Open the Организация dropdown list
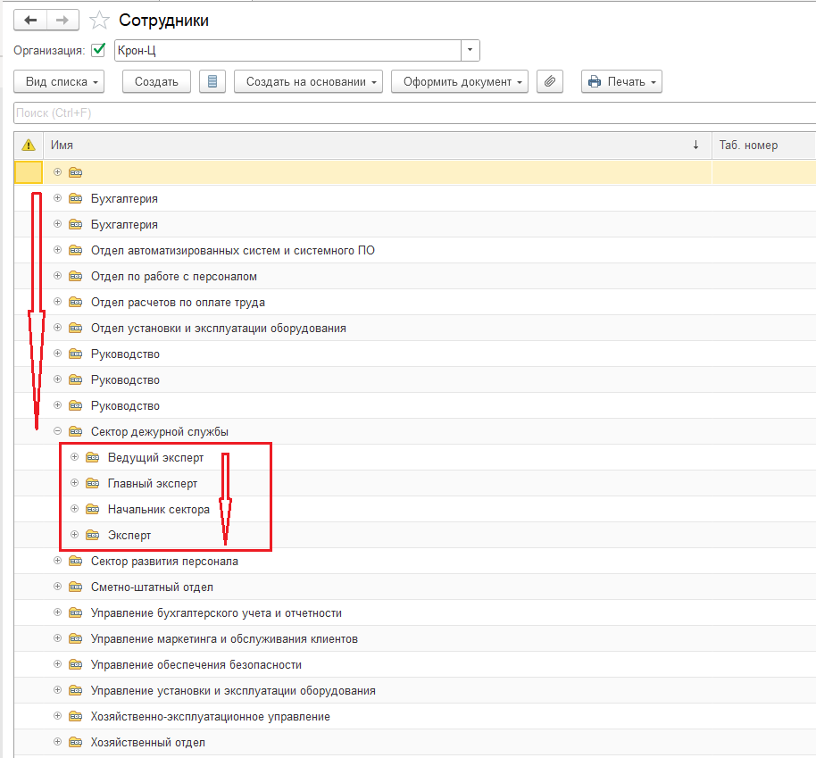The image size is (816, 758). tap(470, 50)
